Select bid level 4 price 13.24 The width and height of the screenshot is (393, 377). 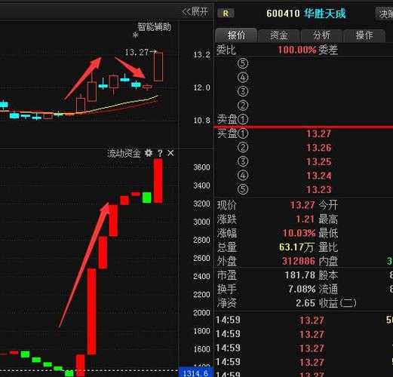pyautogui.click(x=318, y=176)
